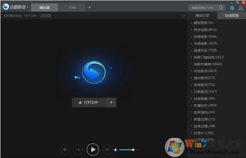
Task: Close the player window
Action: pyautogui.click(x=244, y=2)
